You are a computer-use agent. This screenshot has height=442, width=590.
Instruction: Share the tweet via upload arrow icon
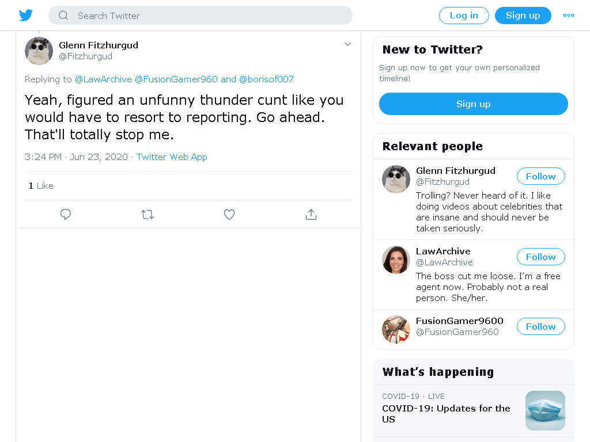pyautogui.click(x=311, y=214)
